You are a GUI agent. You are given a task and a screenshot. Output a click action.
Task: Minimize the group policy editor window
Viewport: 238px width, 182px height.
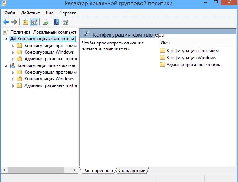[x=206, y=2]
